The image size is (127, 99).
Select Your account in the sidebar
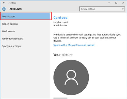[25, 16]
